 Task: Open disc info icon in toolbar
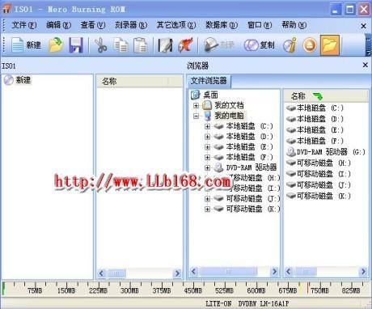click(290, 44)
